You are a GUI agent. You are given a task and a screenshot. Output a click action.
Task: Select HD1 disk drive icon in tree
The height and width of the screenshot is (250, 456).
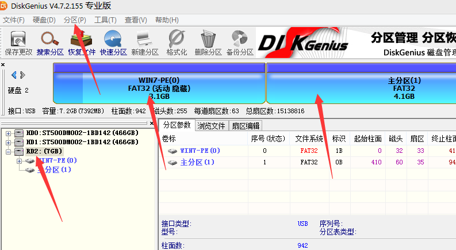click(x=19, y=143)
